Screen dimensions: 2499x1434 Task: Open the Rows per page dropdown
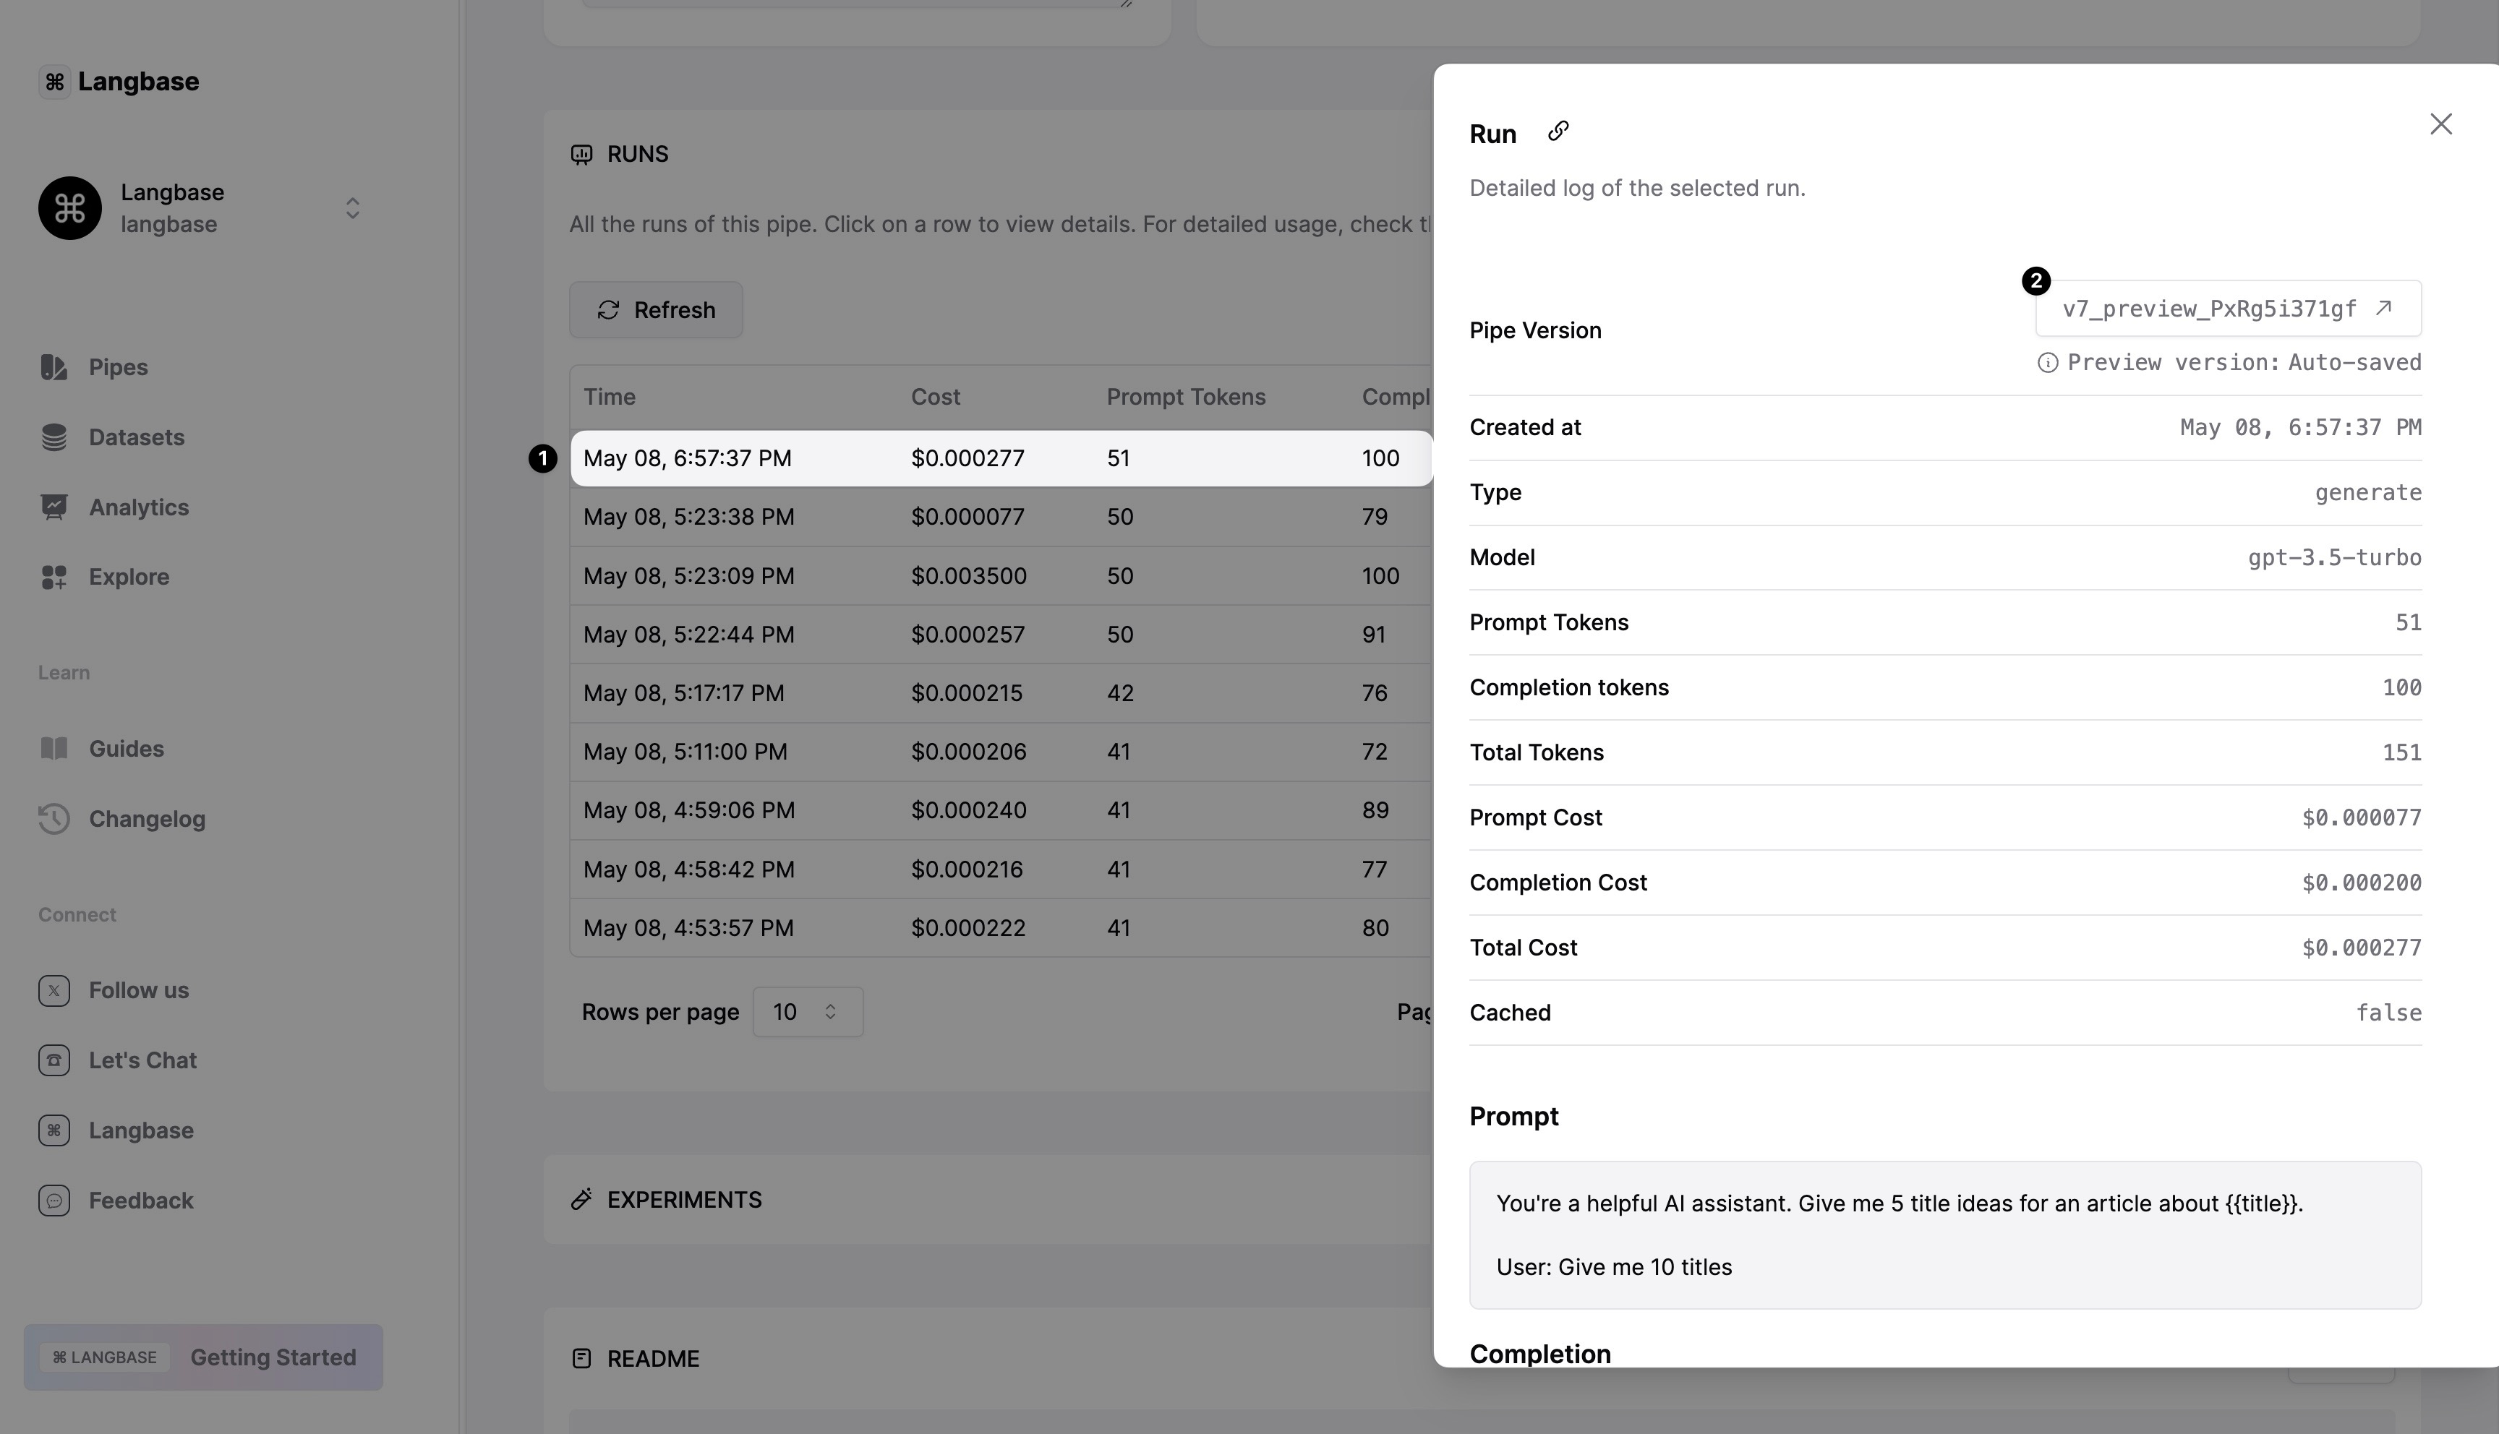807,1011
